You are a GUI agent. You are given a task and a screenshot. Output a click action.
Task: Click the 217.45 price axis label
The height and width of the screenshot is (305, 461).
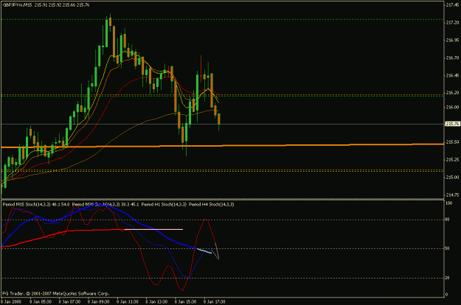coord(452,4)
